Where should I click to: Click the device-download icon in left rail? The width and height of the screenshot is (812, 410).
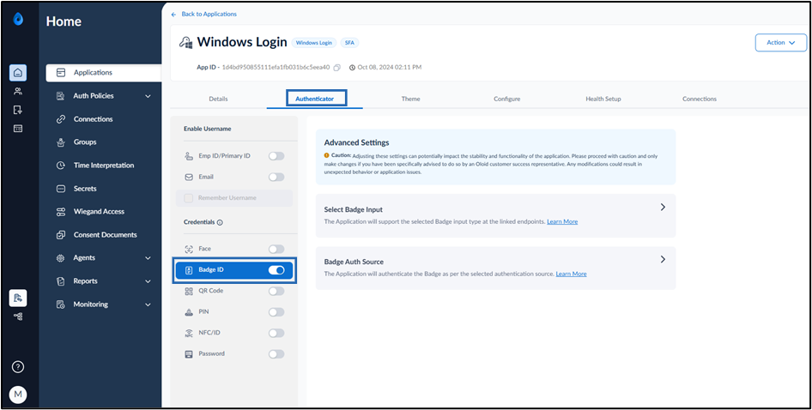(x=18, y=110)
